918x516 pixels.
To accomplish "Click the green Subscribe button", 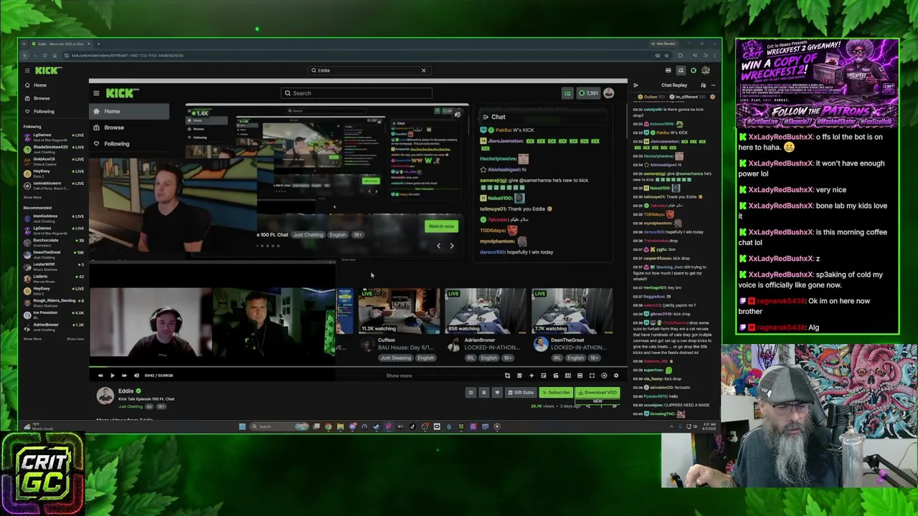I will [557, 393].
